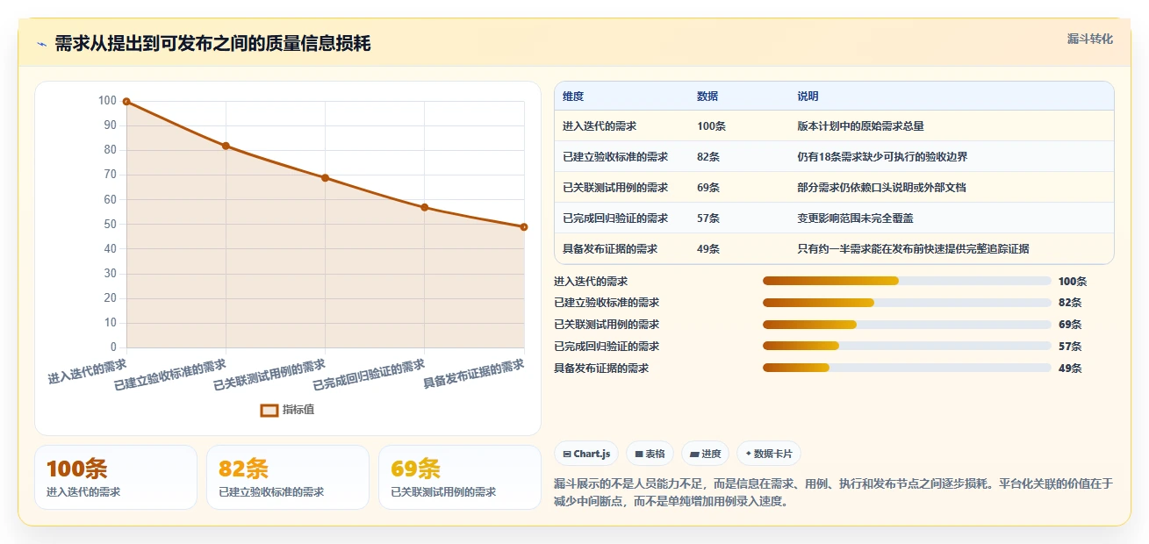Open the 82条 summary card

(x=288, y=477)
